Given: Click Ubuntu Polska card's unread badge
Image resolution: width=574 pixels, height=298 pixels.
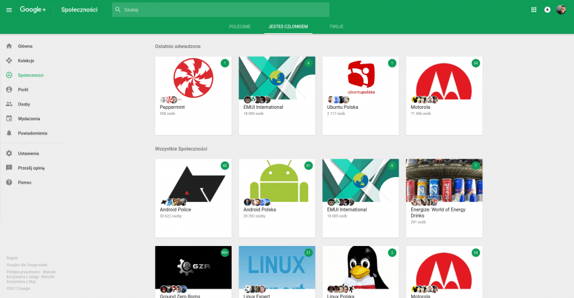Looking at the screenshot, I should (x=392, y=63).
